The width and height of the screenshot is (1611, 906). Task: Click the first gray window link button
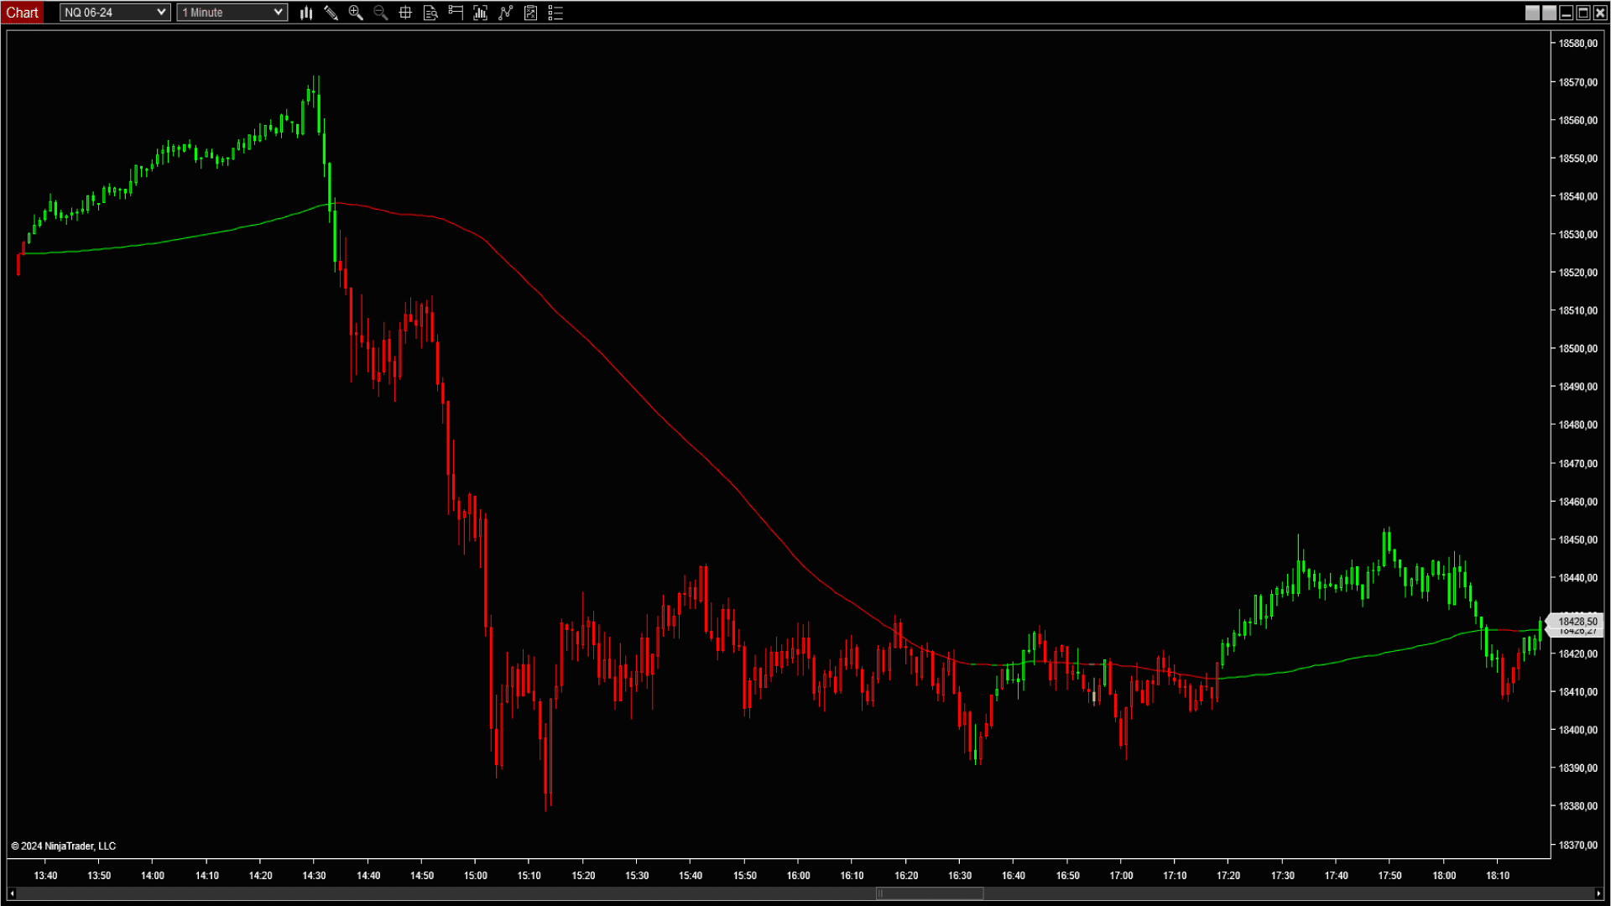click(x=1532, y=13)
